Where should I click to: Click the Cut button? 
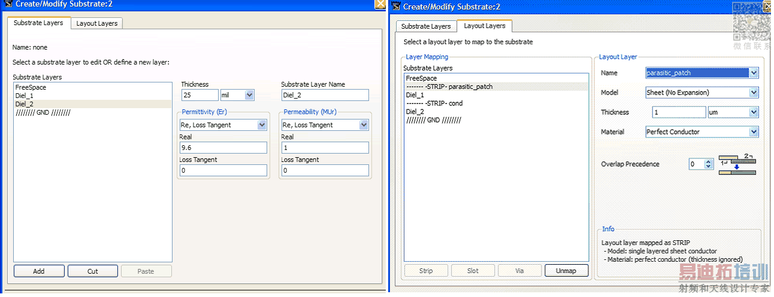(x=93, y=271)
